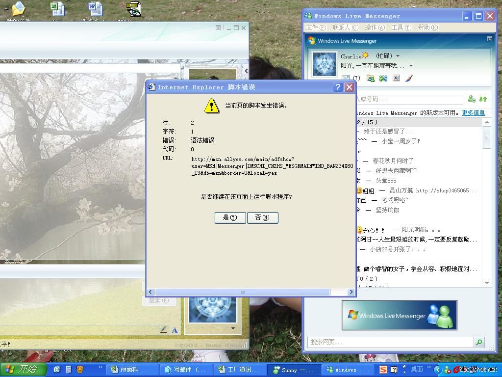Click the Sogou S input method icon
This screenshot has width=502, height=377.
point(383,370)
